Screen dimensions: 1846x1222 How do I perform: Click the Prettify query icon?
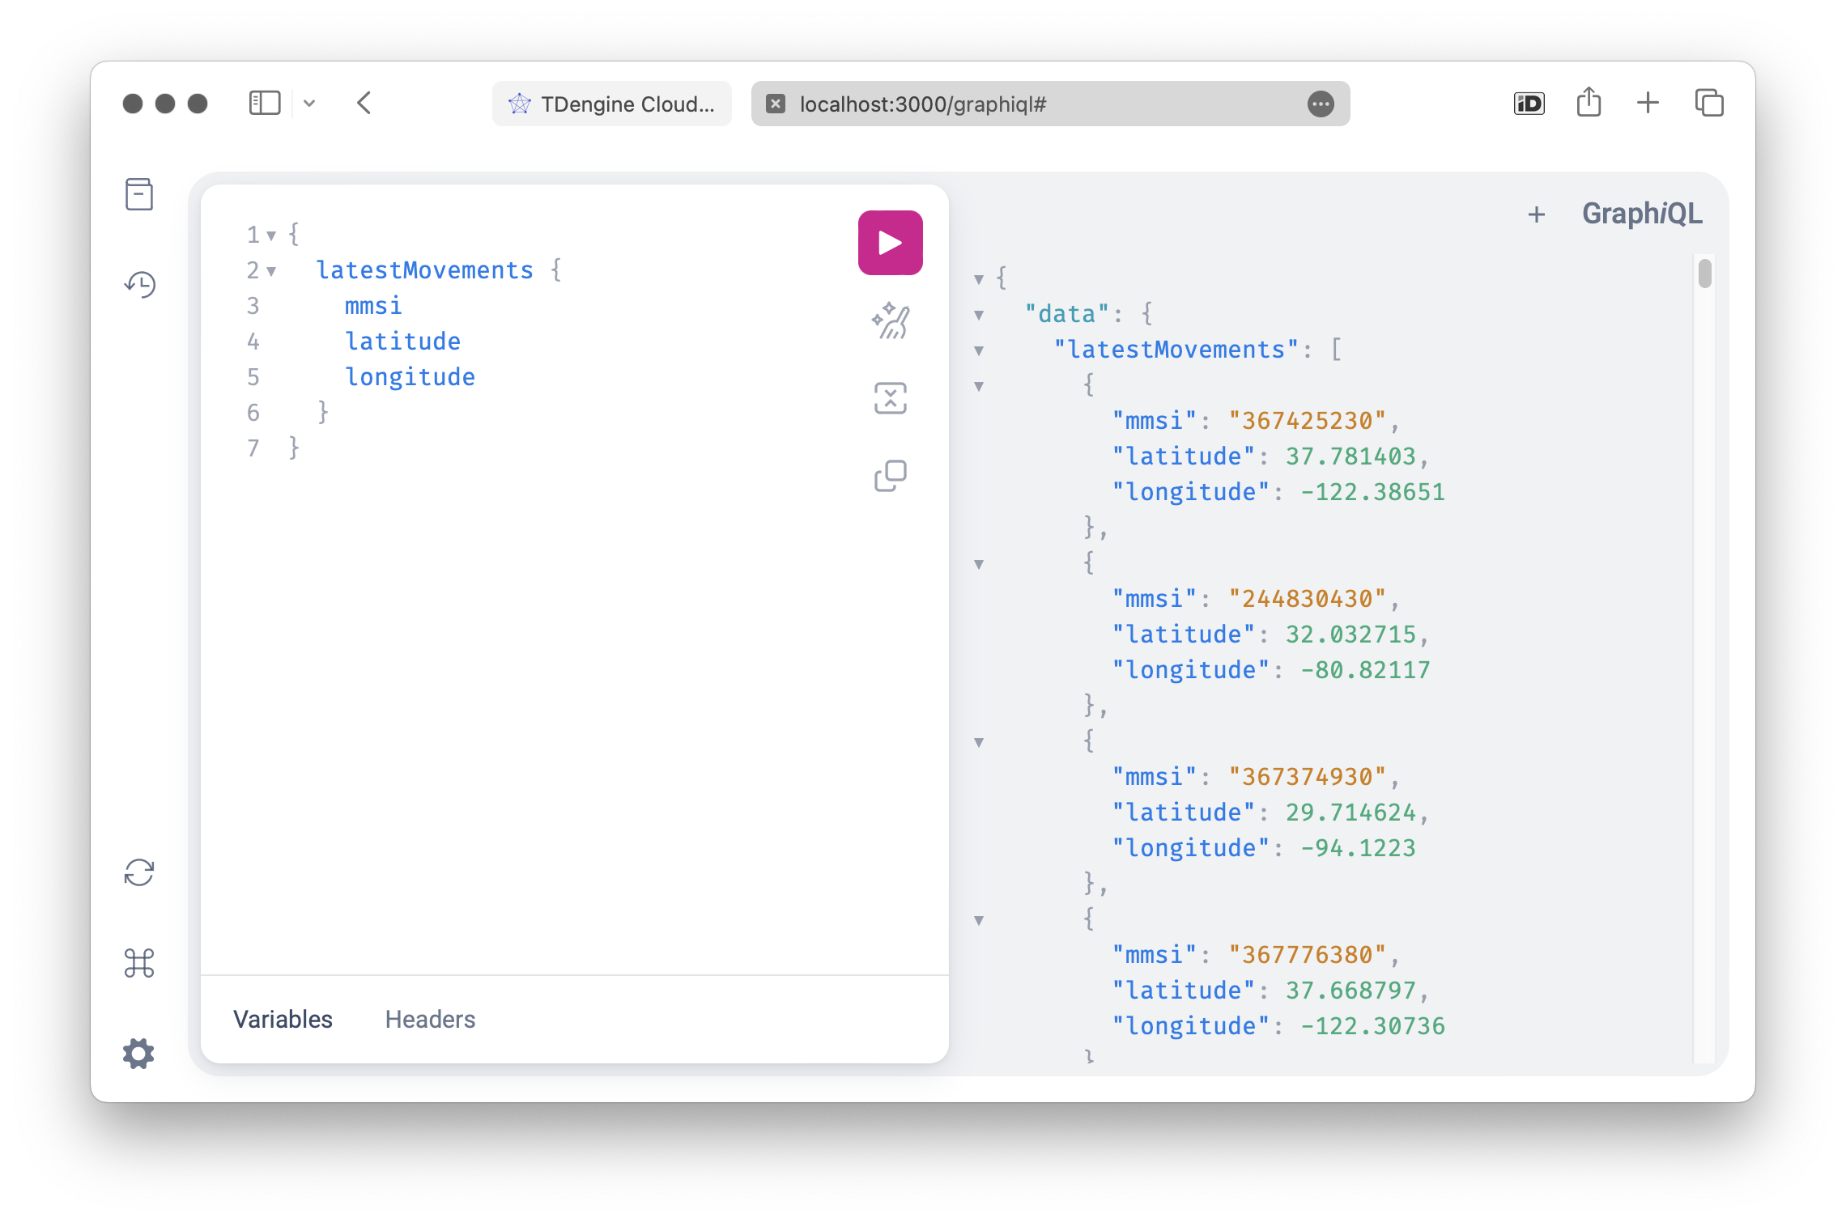point(890,320)
